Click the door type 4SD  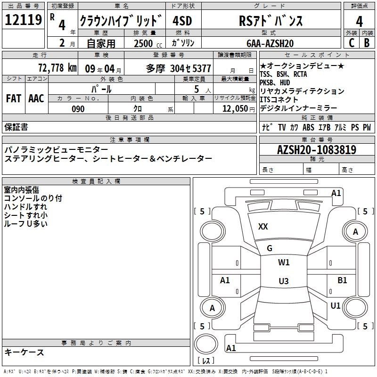coord(182,21)
